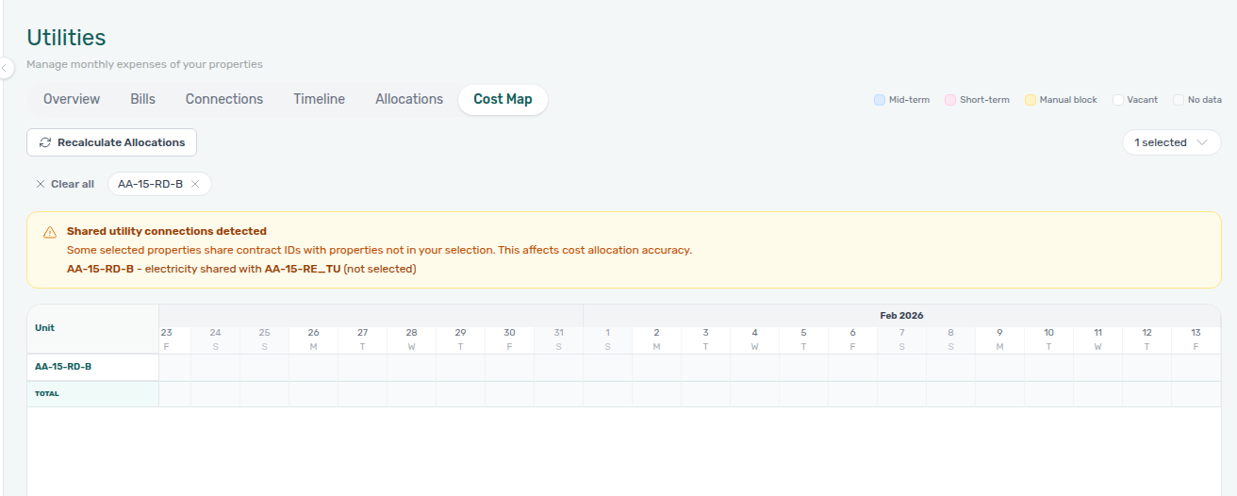Collapse the sidebar with the left chevron
1237x496 pixels.
(5, 68)
